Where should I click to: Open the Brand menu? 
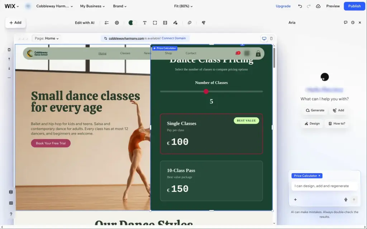click(x=120, y=6)
